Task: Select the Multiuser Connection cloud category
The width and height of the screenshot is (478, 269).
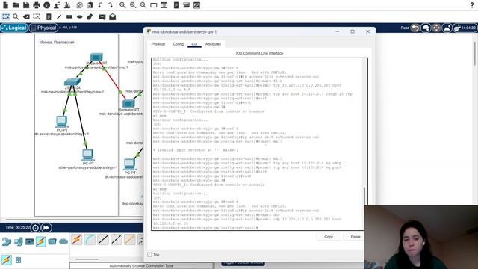Action: (x=63, y=241)
